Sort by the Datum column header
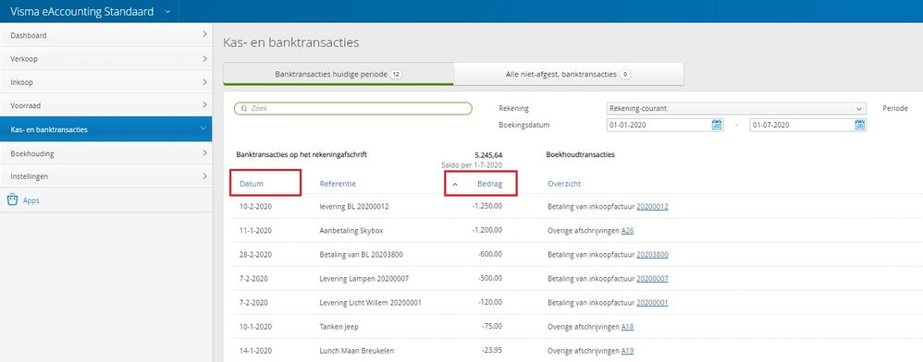Screen dimensions: 923x362 point(252,184)
